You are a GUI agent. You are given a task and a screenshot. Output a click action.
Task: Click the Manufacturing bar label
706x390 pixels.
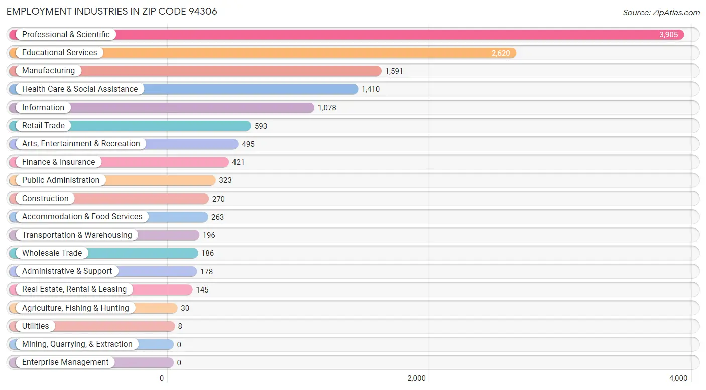coord(48,71)
